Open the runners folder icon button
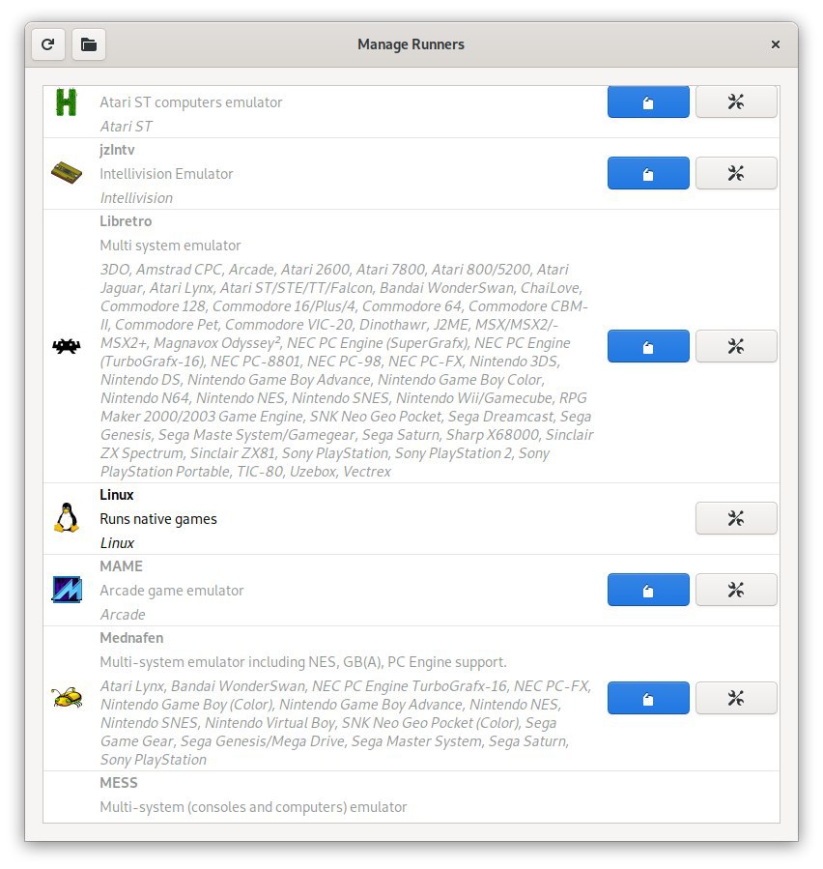 pyautogui.click(x=89, y=44)
